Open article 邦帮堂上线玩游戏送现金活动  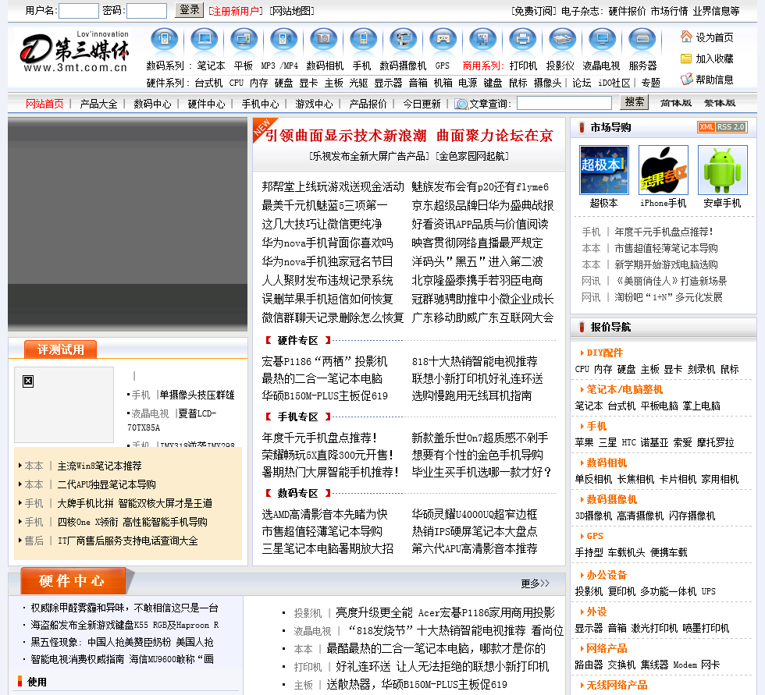[x=333, y=186]
